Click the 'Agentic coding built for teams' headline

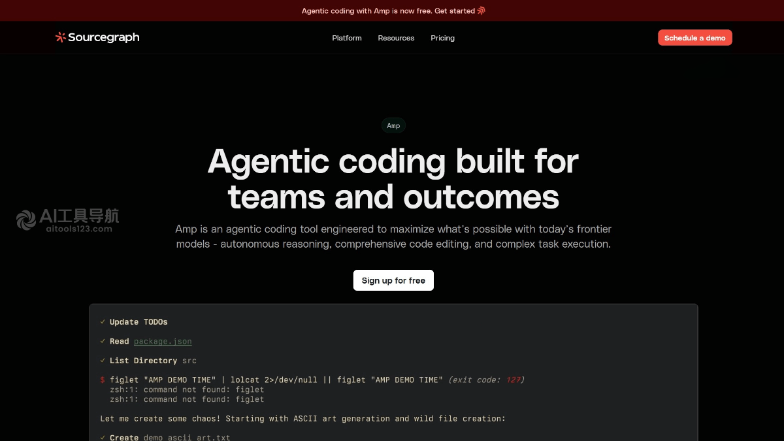[393, 179]
